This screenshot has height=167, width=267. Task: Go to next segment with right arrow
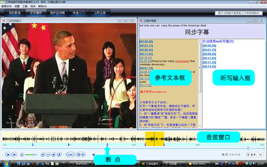(x=59, y=155)
